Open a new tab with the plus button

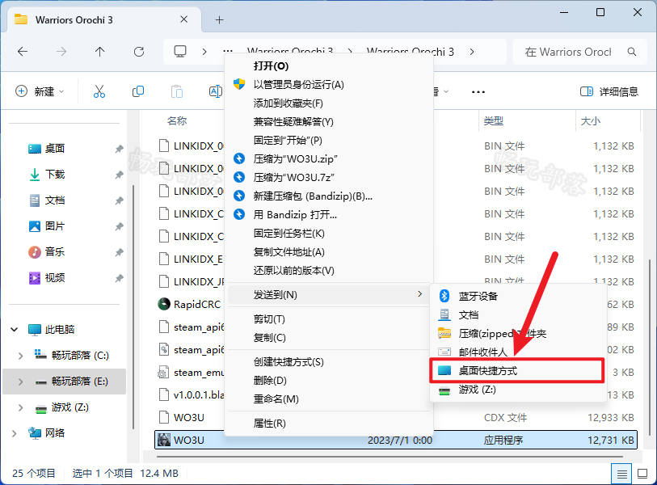(219, 19)
